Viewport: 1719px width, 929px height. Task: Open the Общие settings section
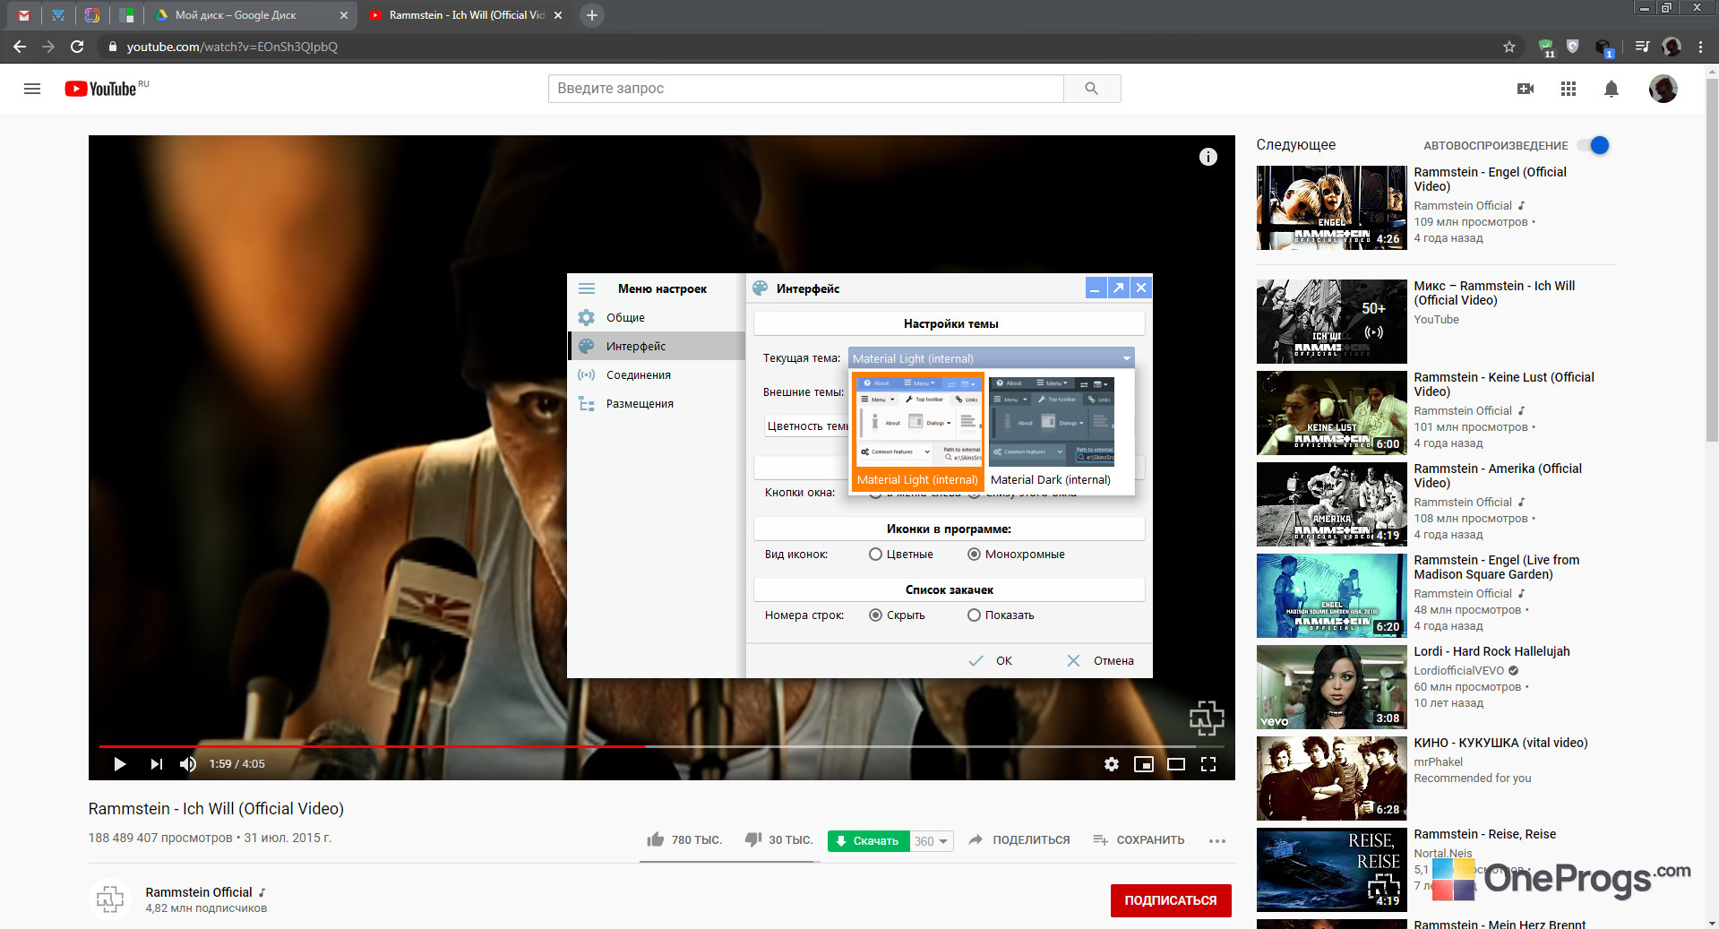tap(657, 318)
